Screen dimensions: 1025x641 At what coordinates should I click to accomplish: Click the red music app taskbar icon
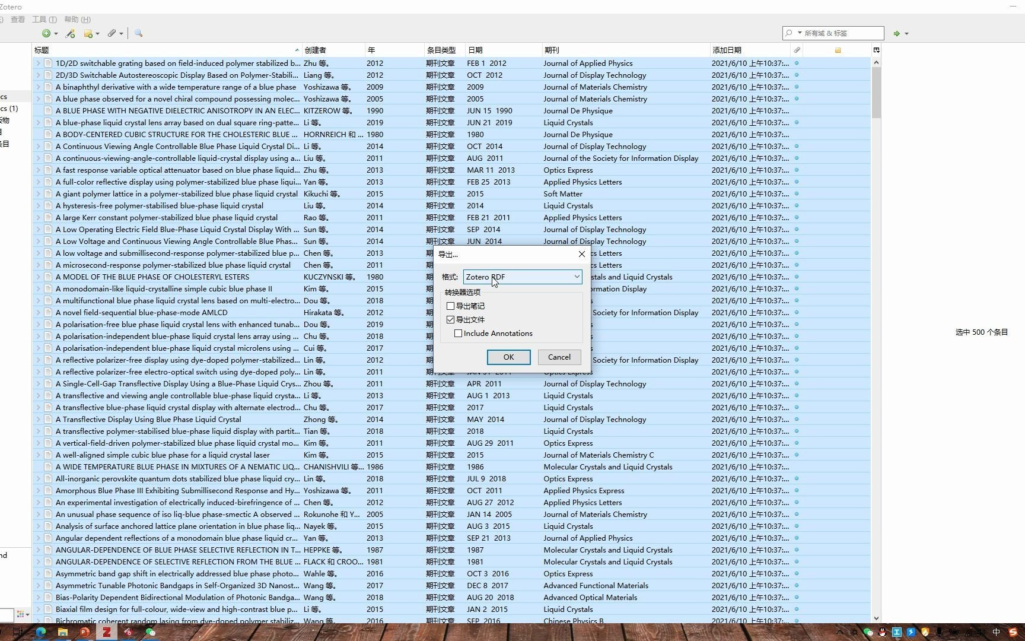coord(129,632)
